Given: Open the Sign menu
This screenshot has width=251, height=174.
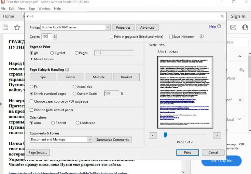Looking at the screenshot, I should click(32, 8).
